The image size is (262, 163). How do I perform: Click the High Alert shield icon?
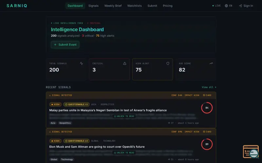tap(168, 63)
